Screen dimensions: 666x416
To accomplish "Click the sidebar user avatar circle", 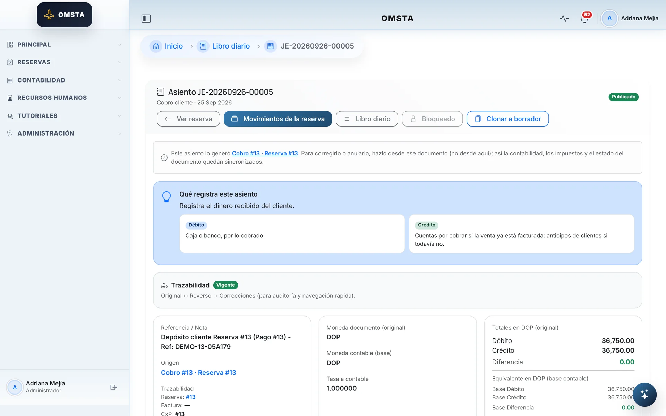I will coord(15,387).
